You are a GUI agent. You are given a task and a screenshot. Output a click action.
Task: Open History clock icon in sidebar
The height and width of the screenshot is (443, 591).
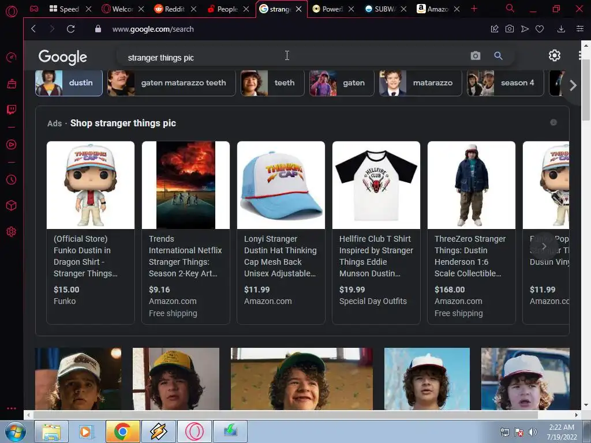(x=12, y=179)
